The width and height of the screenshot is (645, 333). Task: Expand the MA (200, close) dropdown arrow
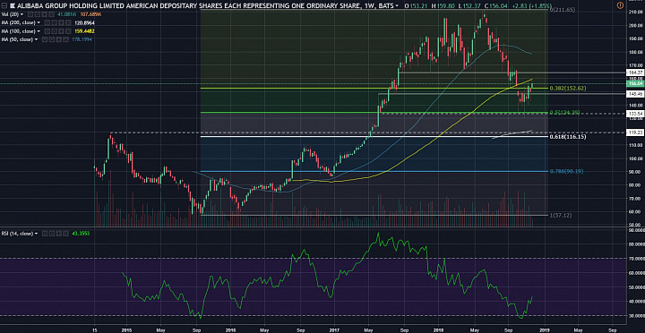(x=39, y=22)
